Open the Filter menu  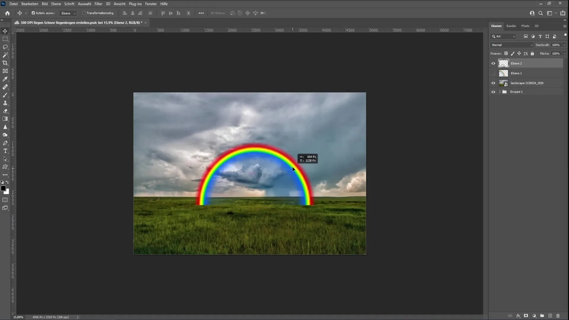pyautogui.click(x=98, y=4)
